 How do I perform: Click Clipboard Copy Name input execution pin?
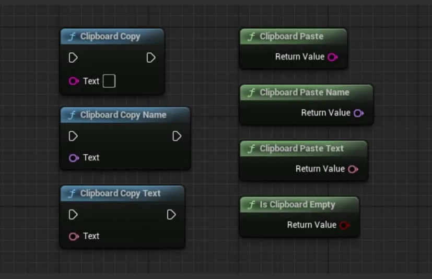[73, 136]
